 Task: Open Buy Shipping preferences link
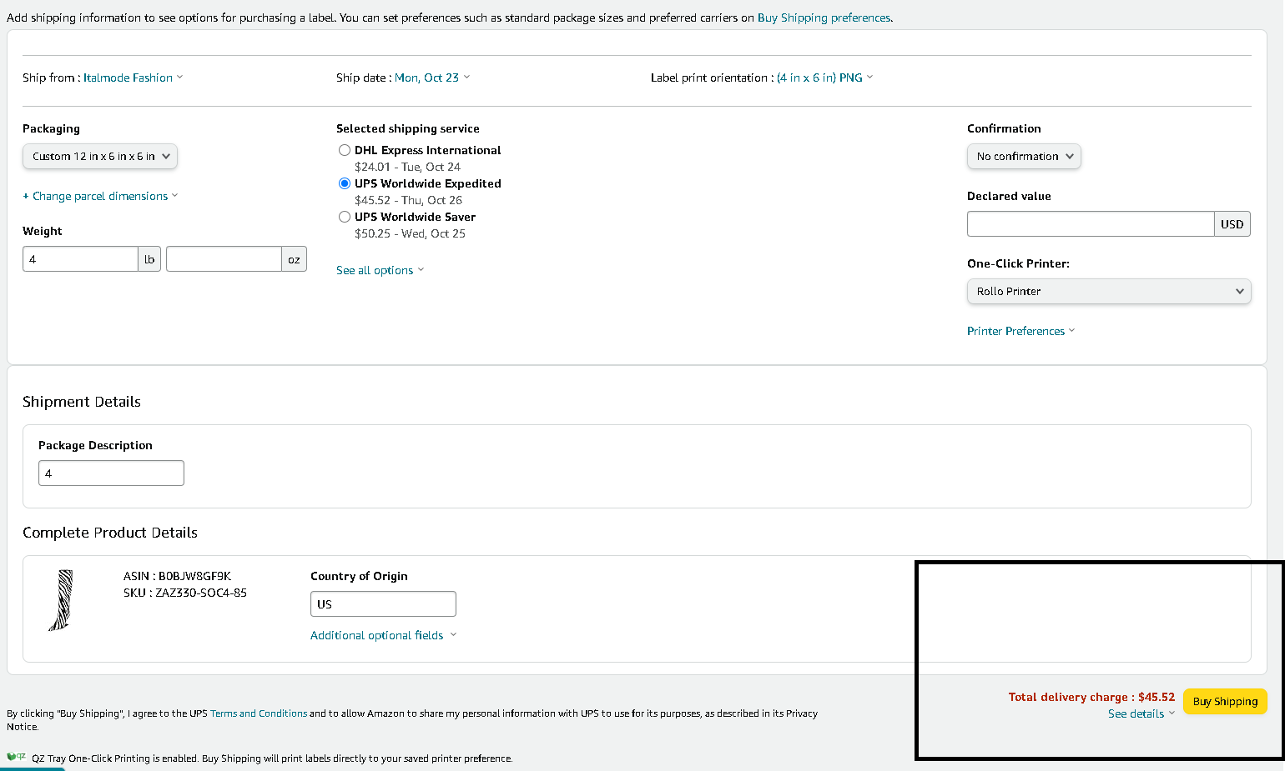click(824, 18)
